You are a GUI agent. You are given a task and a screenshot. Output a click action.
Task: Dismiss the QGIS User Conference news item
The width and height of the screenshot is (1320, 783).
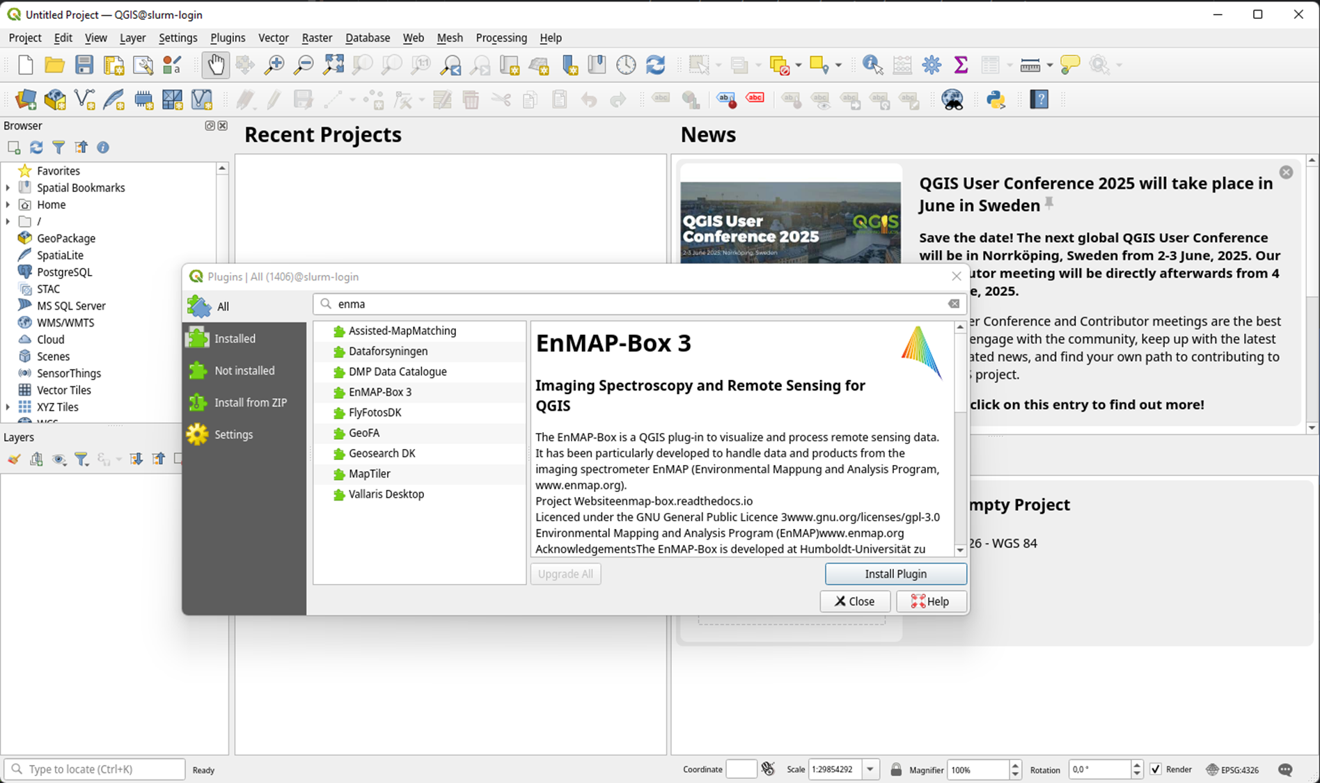point(1286,172)
